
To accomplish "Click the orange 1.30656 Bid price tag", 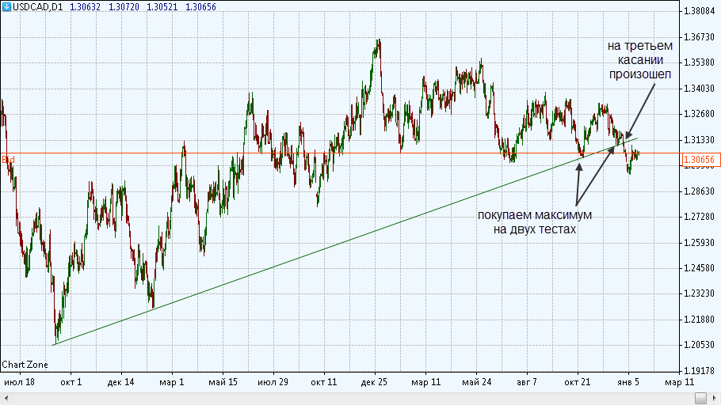I will 700,159.
